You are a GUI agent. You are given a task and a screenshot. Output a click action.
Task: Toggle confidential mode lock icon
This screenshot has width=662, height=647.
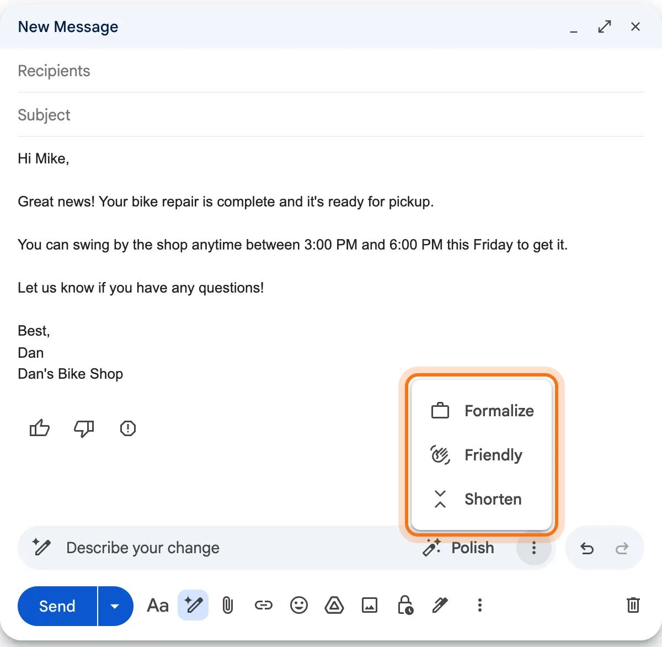tap(405, 606)
